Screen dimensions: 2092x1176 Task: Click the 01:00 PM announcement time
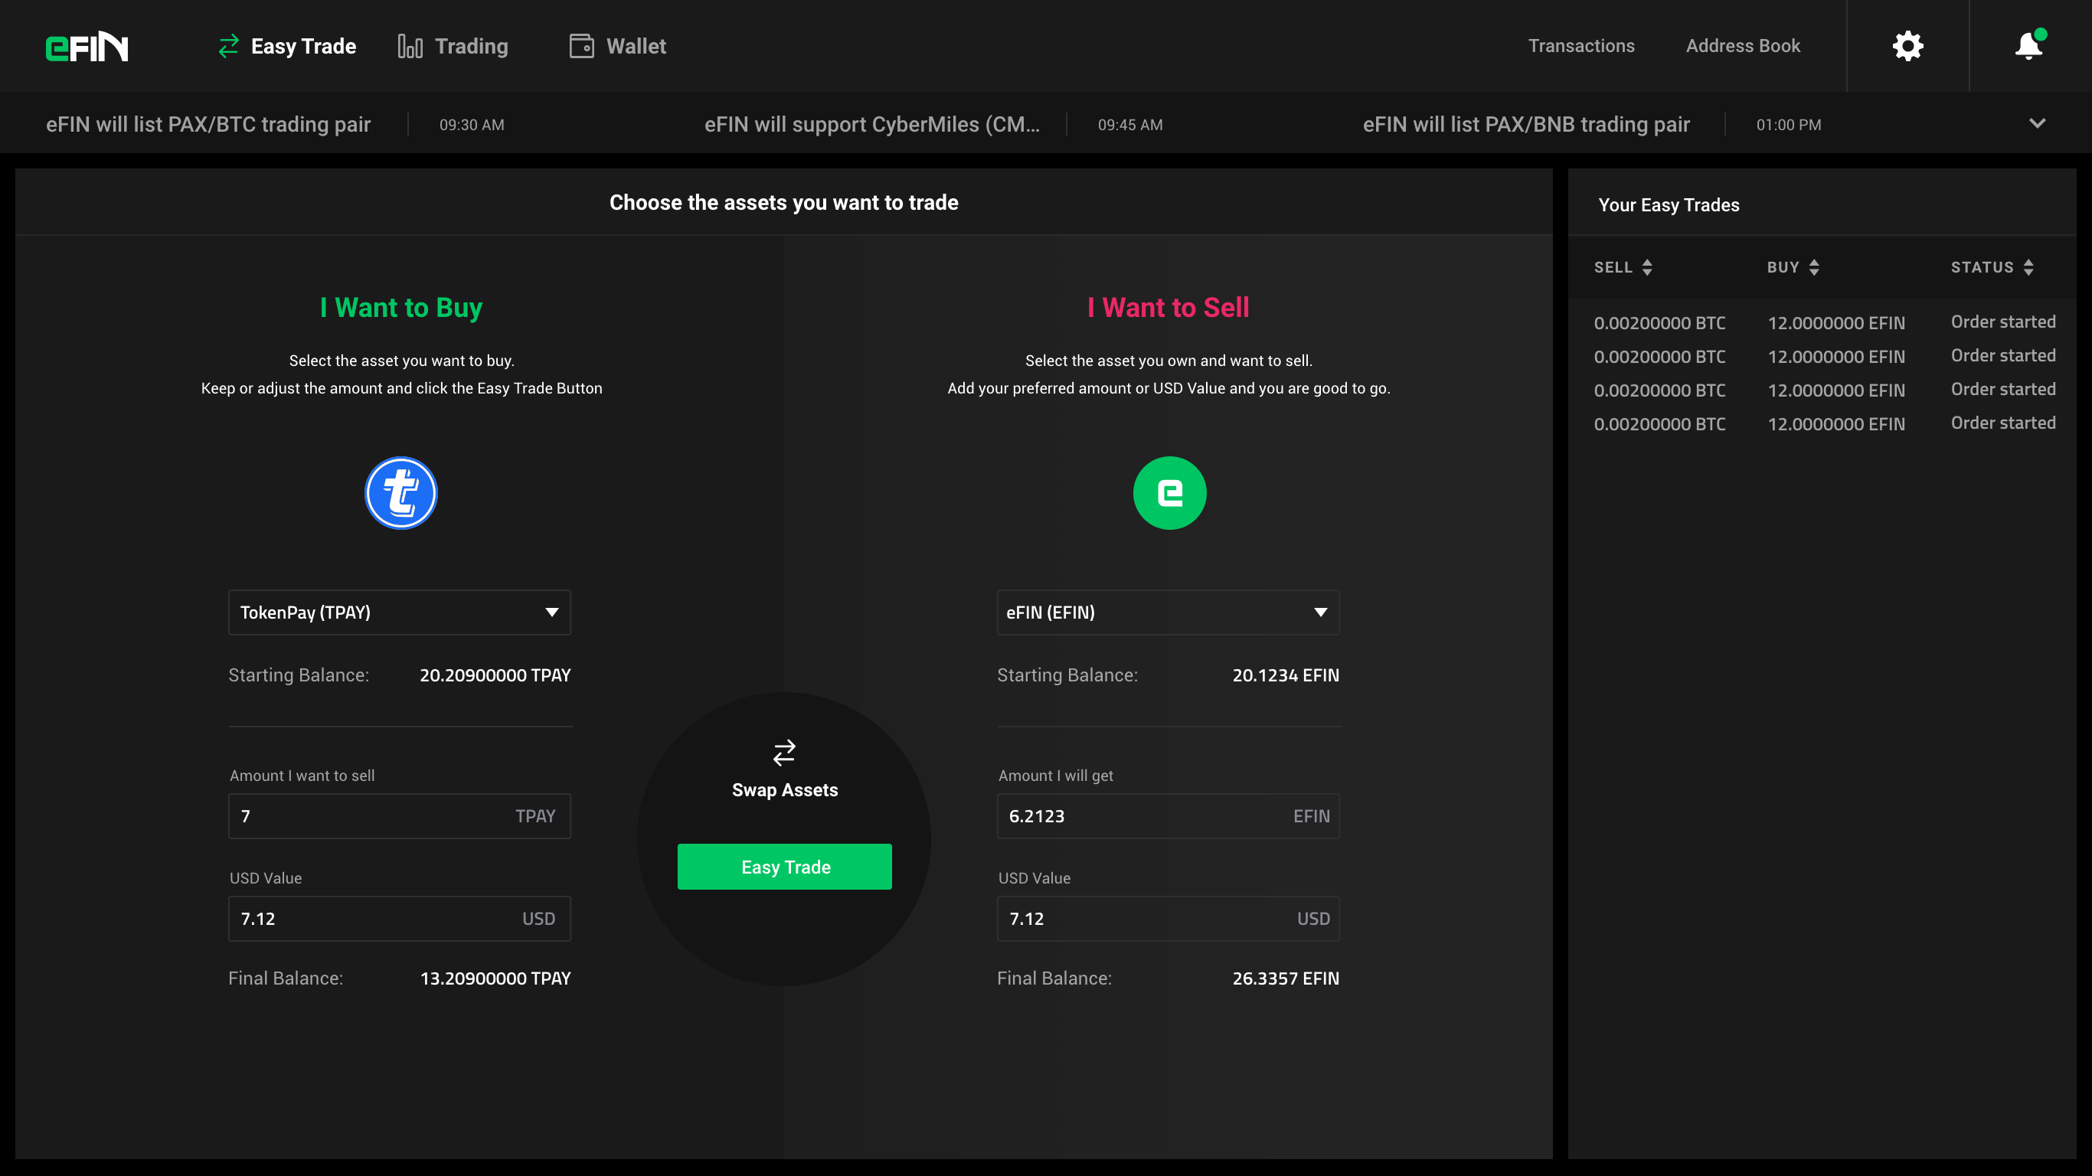1788,125
